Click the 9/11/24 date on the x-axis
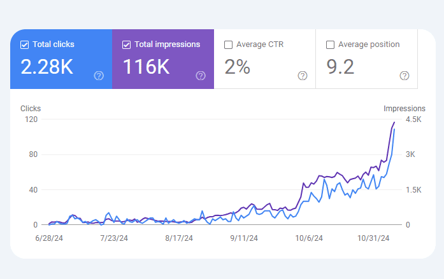444x279 pixels. [x=243, y=239]
